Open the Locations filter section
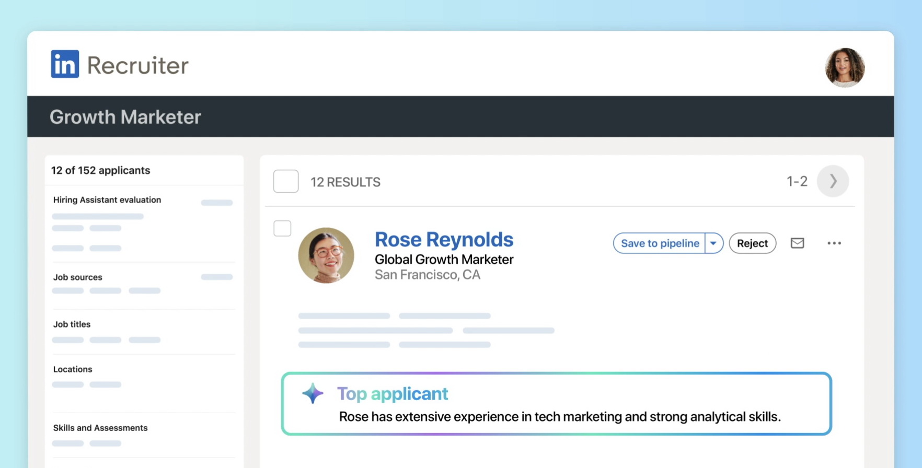Viewport: 922px width, 468px height. 73,369
